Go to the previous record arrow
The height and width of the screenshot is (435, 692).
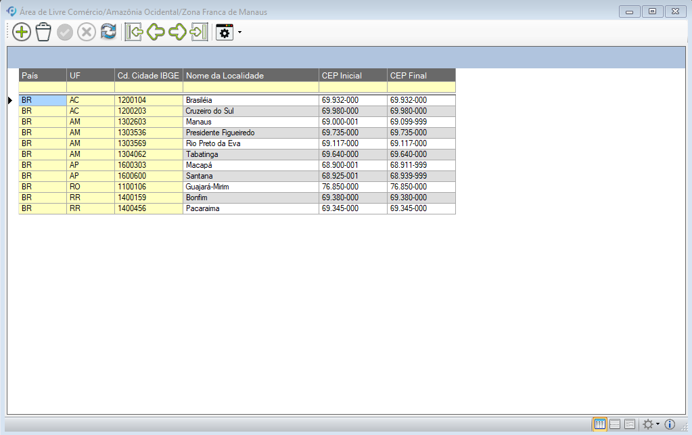[156, 32]
